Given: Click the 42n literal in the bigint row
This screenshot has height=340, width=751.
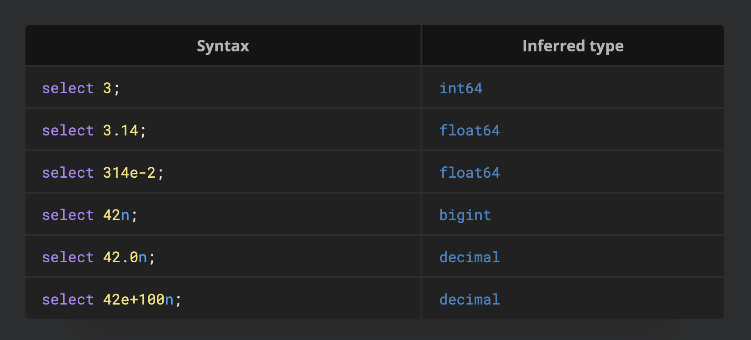Looking at the screenshot, I should point(116,215).
